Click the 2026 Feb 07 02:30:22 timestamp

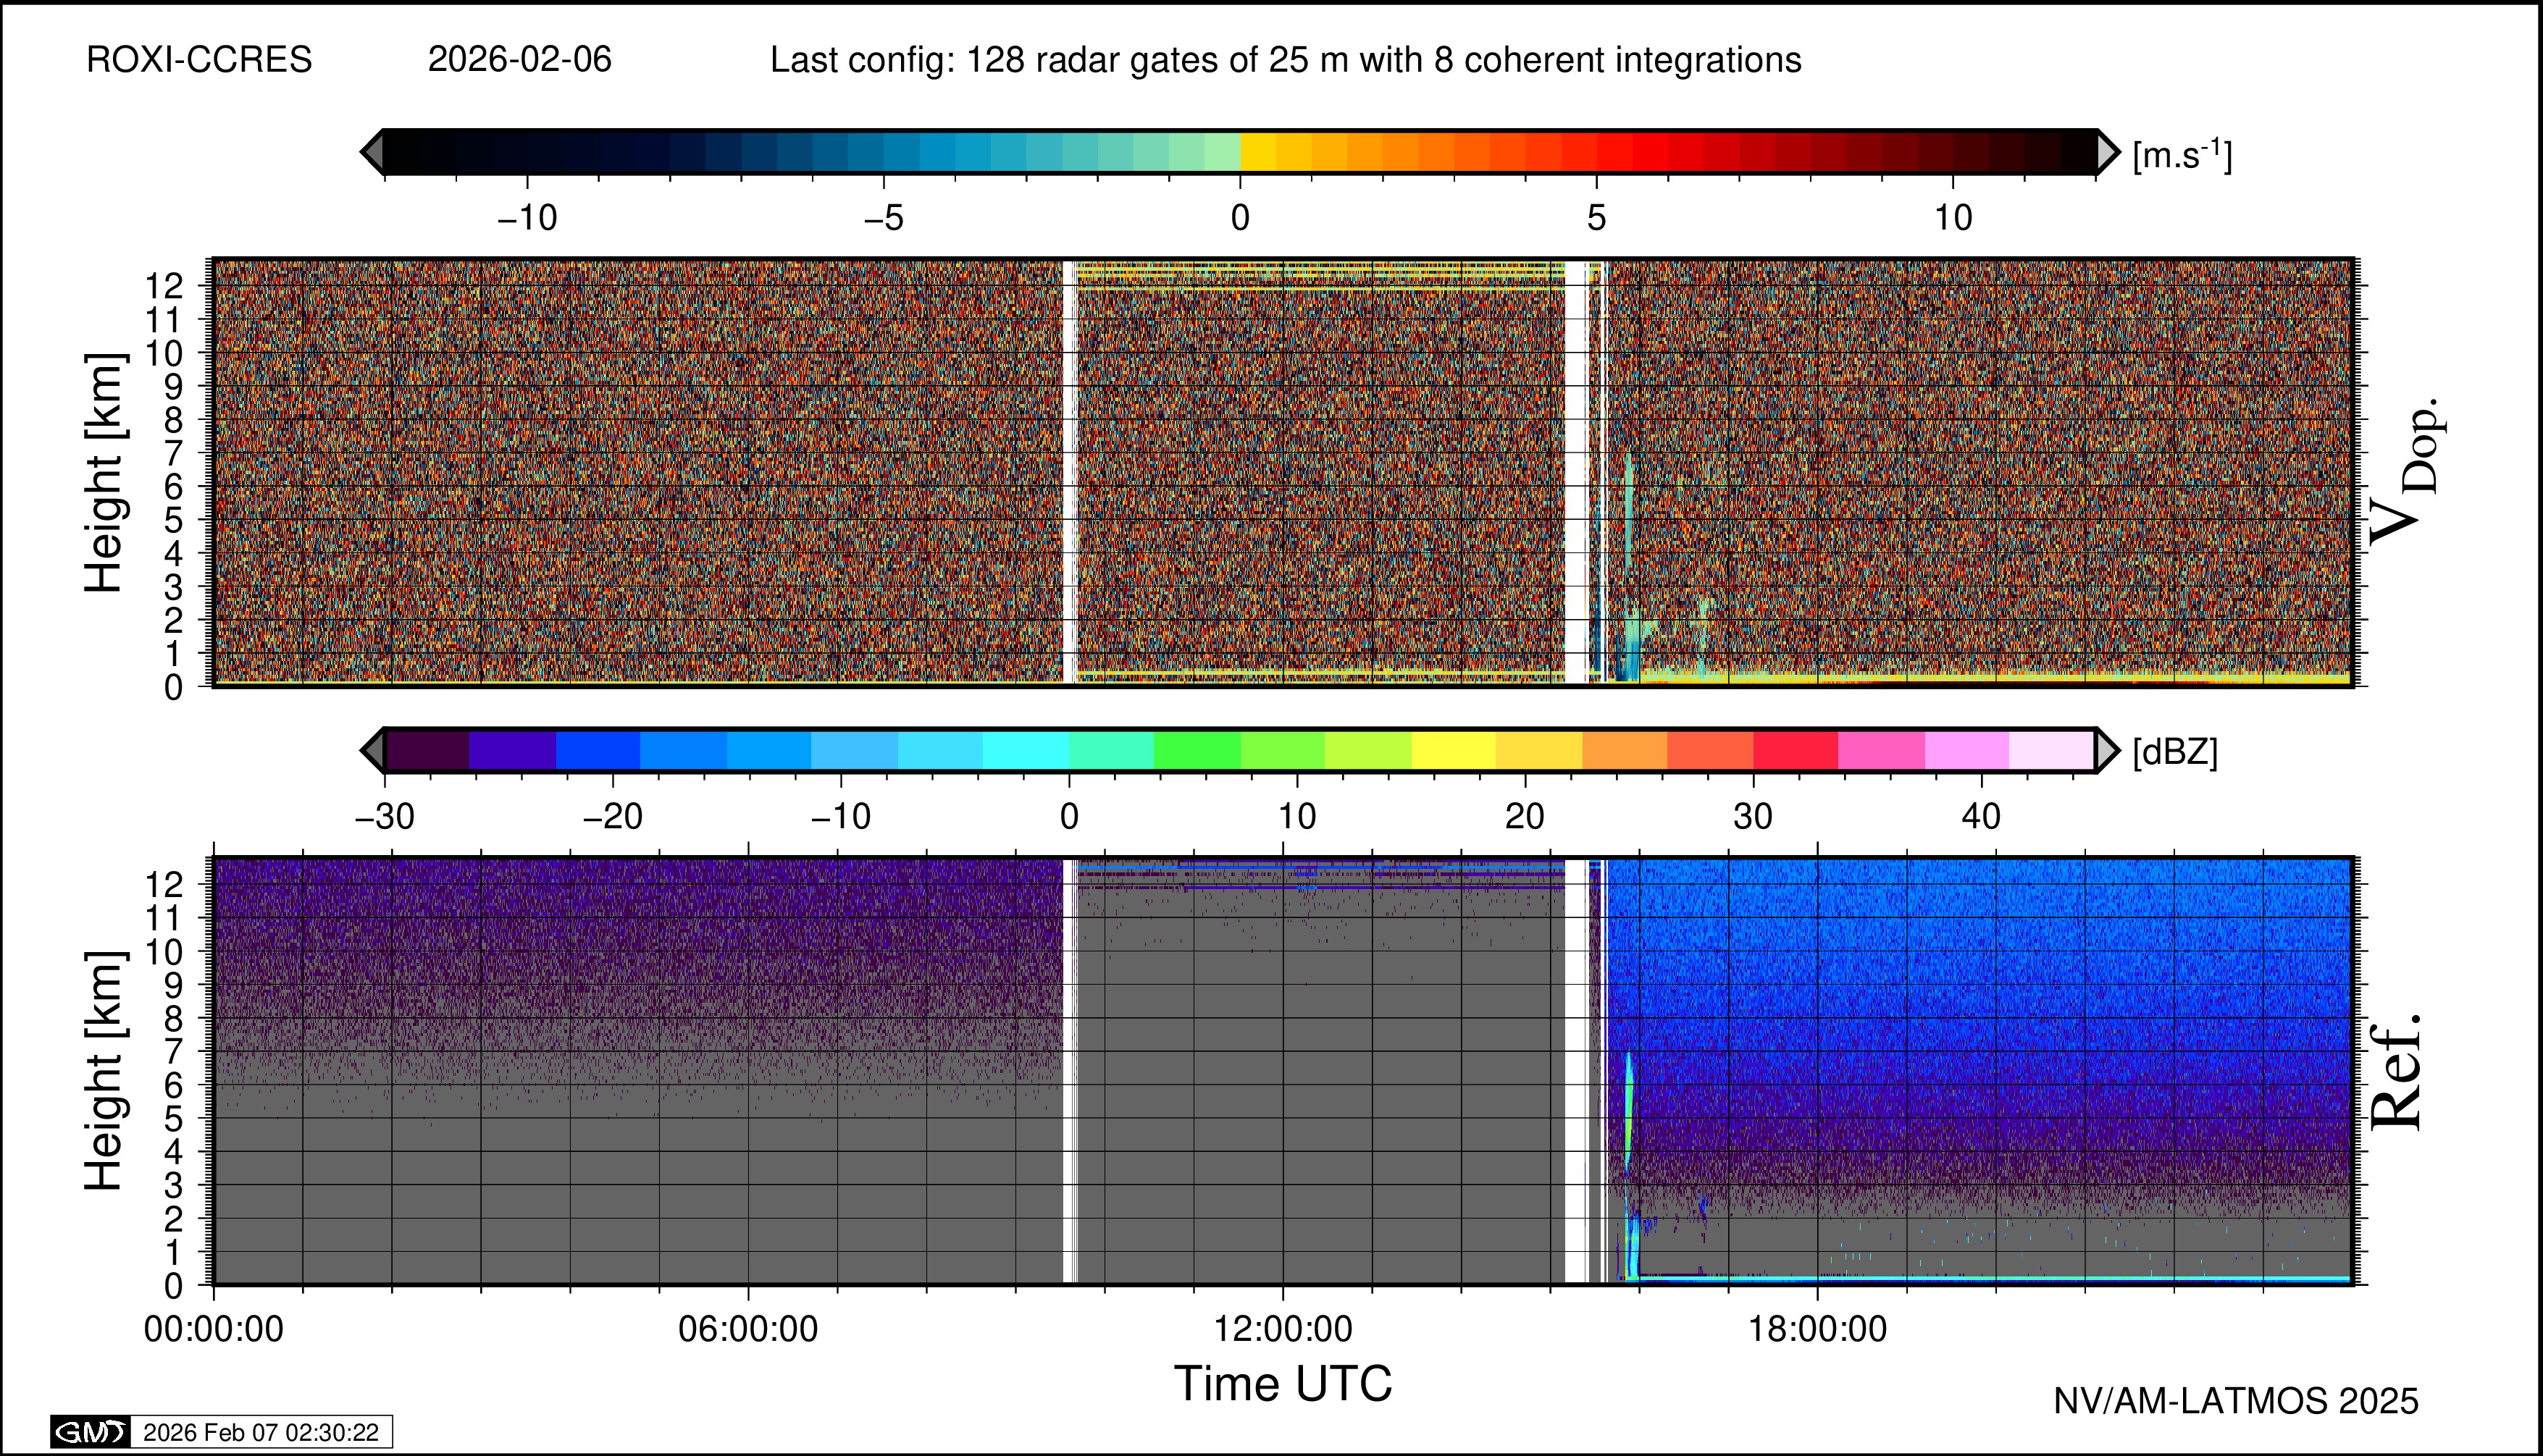tap(261, 1432)
